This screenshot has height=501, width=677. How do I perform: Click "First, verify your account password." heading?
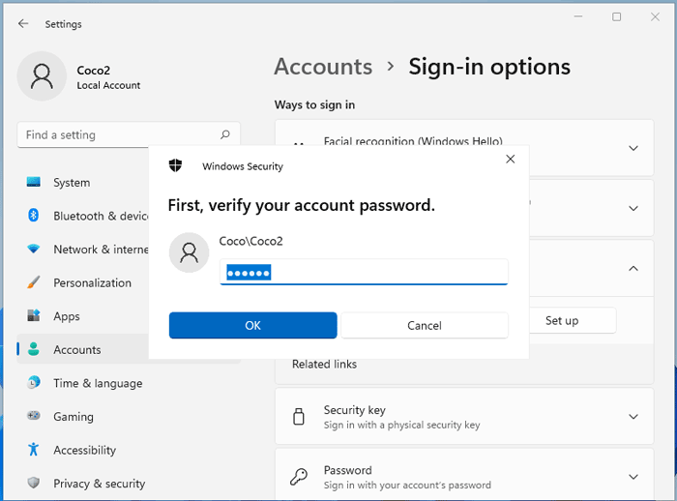coord(302,205)
